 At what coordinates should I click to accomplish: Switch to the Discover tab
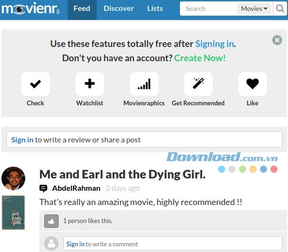click(119, 9)
